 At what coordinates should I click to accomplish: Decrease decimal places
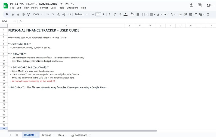[x=58, y=14]
